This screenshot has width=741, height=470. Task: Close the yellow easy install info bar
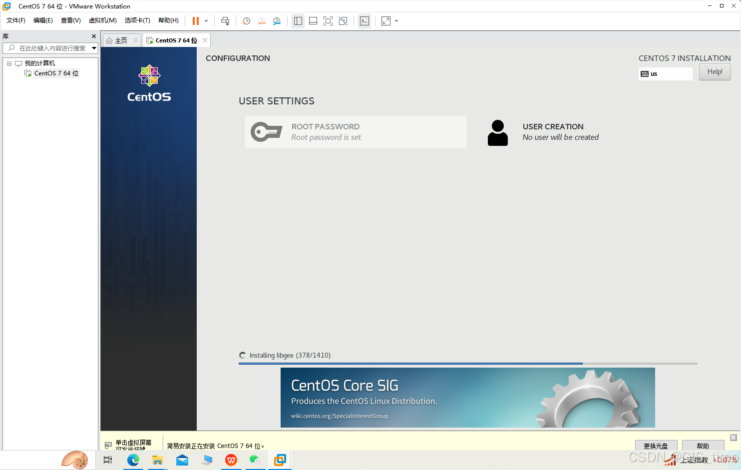pyautogui.click(x=734, y=438)
